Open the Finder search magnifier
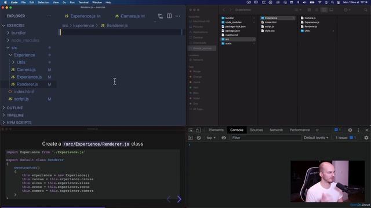This screenshot has height=208, width=371. (366, 10)
